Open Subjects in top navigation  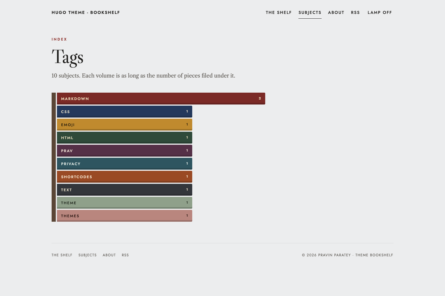click(x=310, y=12)
